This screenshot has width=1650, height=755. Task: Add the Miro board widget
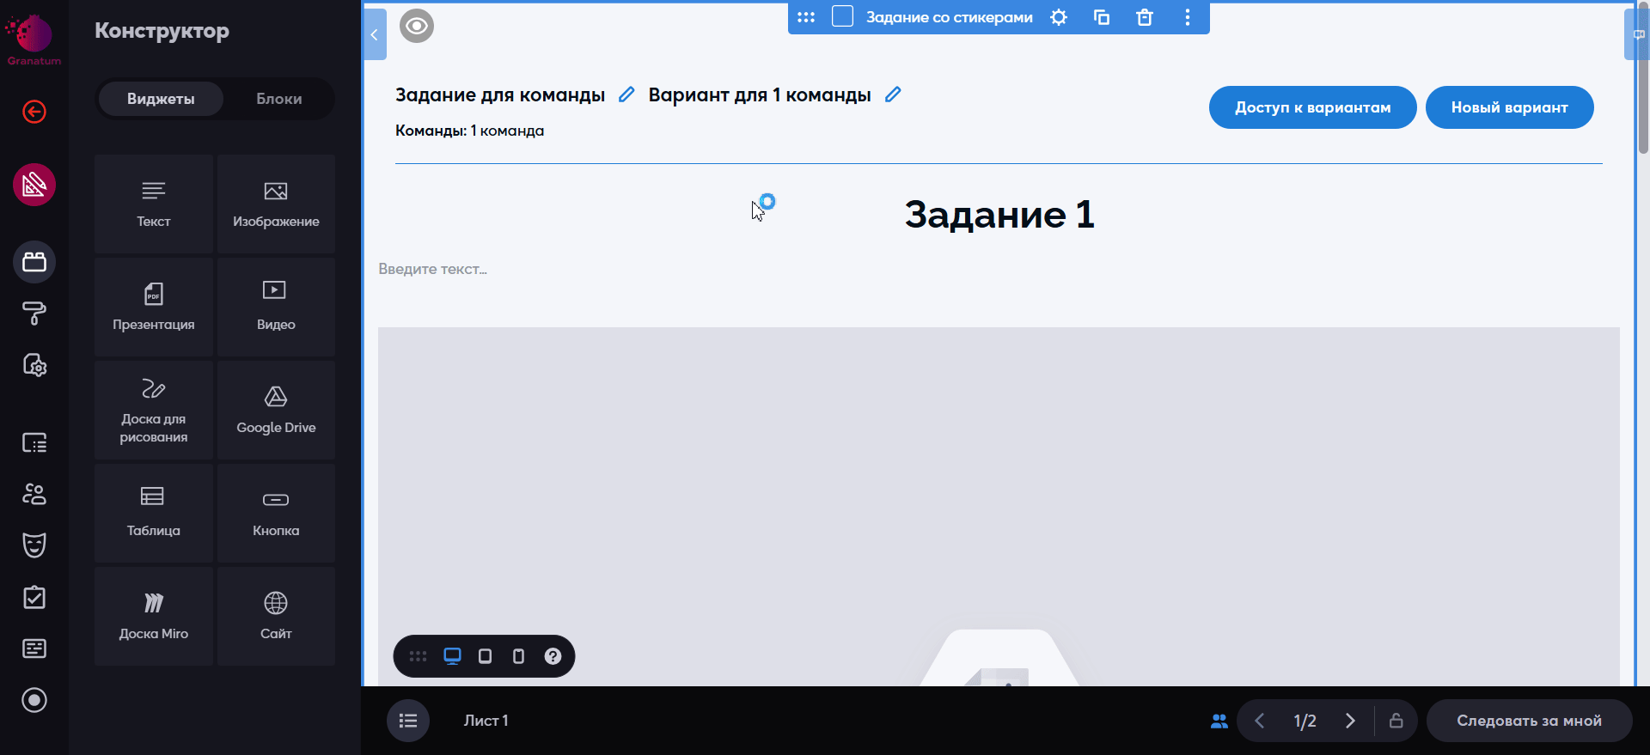[154, 616]
